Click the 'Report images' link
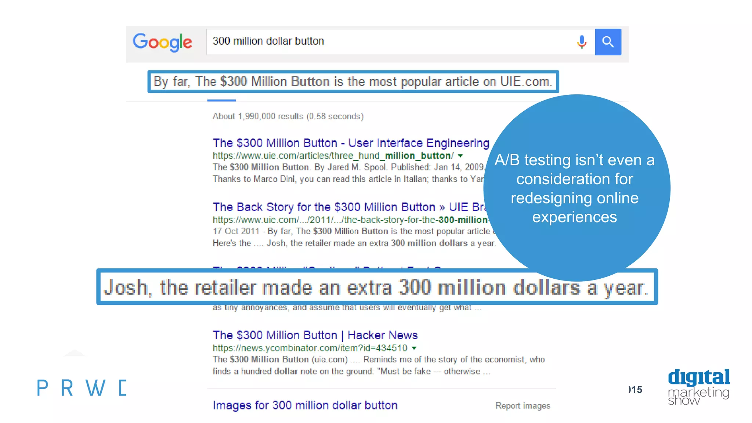 [x=523, y=406]
